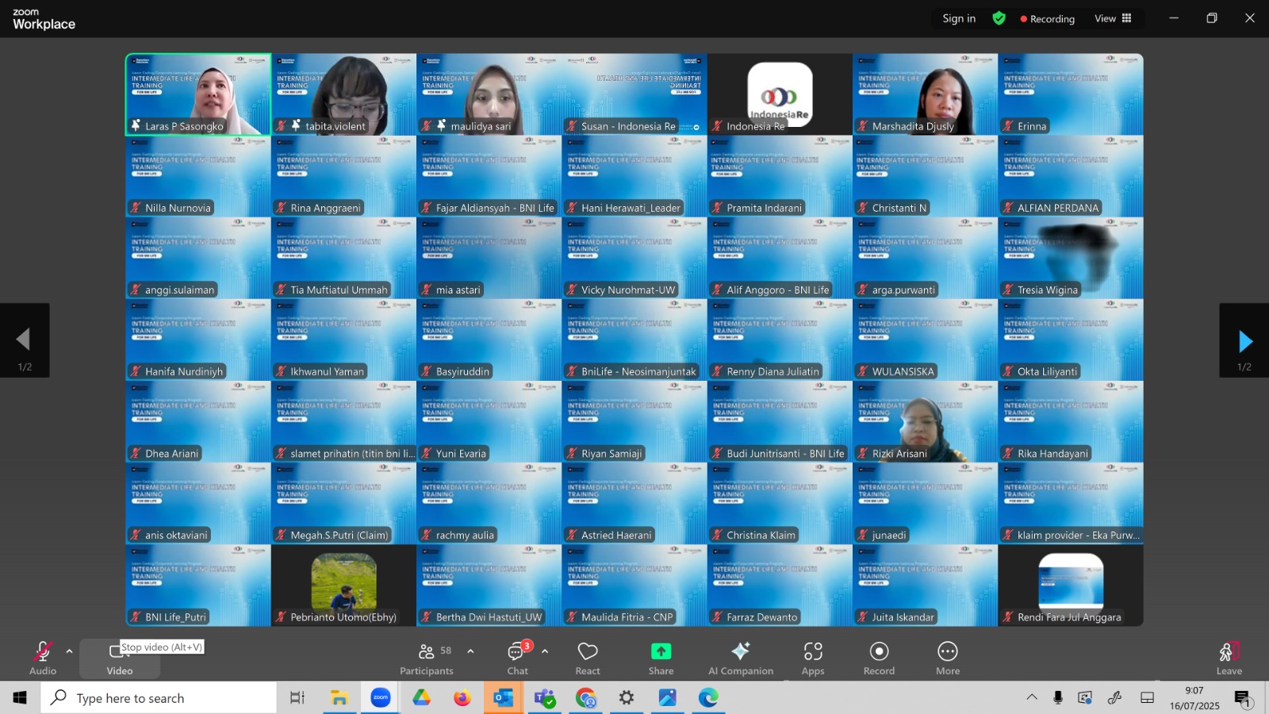Screen dimensions: 1269x714
Task: Click the Record button
Action: [879, 658]
